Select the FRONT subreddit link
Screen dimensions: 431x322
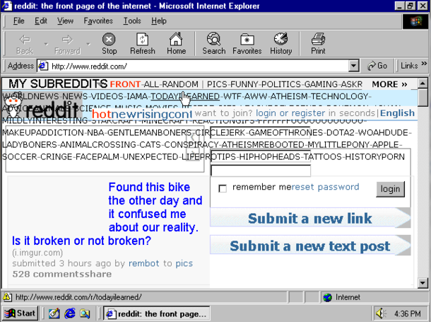coord(125,84)
